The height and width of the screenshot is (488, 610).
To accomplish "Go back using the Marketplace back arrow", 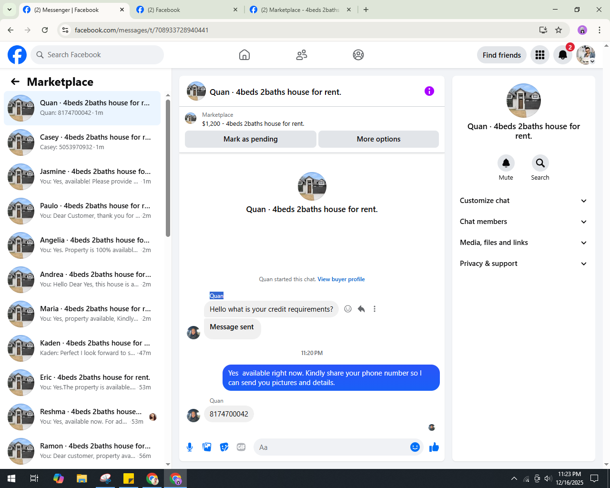I will [15, 81].
